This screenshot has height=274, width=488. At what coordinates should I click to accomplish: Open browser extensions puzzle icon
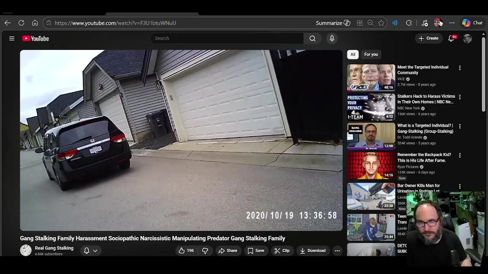(409, 23)
